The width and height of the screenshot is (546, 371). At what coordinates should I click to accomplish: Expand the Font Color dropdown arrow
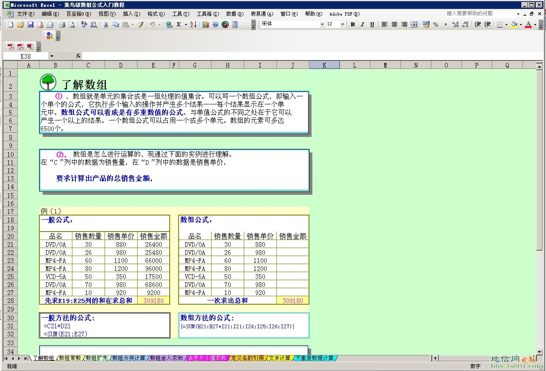pyautogui.click(x=535, y=25)
